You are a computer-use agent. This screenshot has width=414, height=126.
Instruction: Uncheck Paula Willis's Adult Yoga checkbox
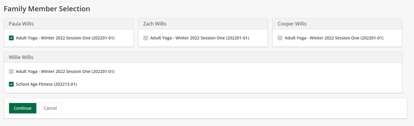(x=11, y=38)
